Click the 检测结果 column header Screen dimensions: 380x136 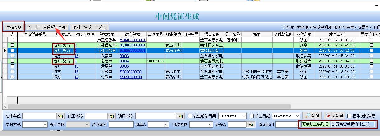(63, 35)
